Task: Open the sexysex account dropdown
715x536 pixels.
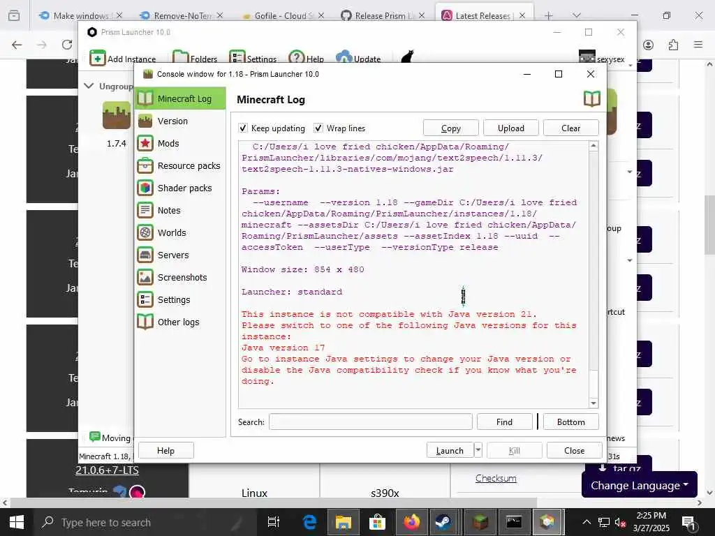Action: coord(605,59)
